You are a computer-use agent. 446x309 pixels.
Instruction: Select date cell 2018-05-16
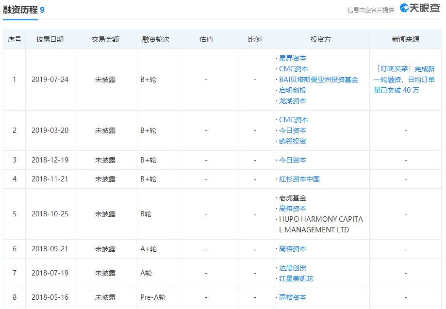50,297
